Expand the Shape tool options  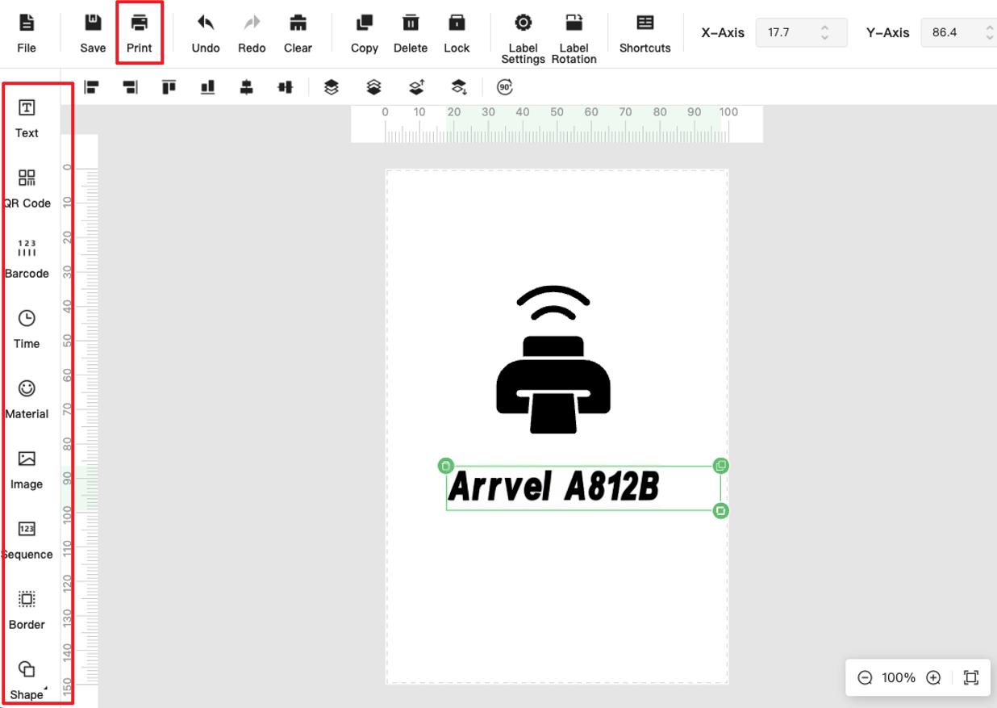[27, 680]
